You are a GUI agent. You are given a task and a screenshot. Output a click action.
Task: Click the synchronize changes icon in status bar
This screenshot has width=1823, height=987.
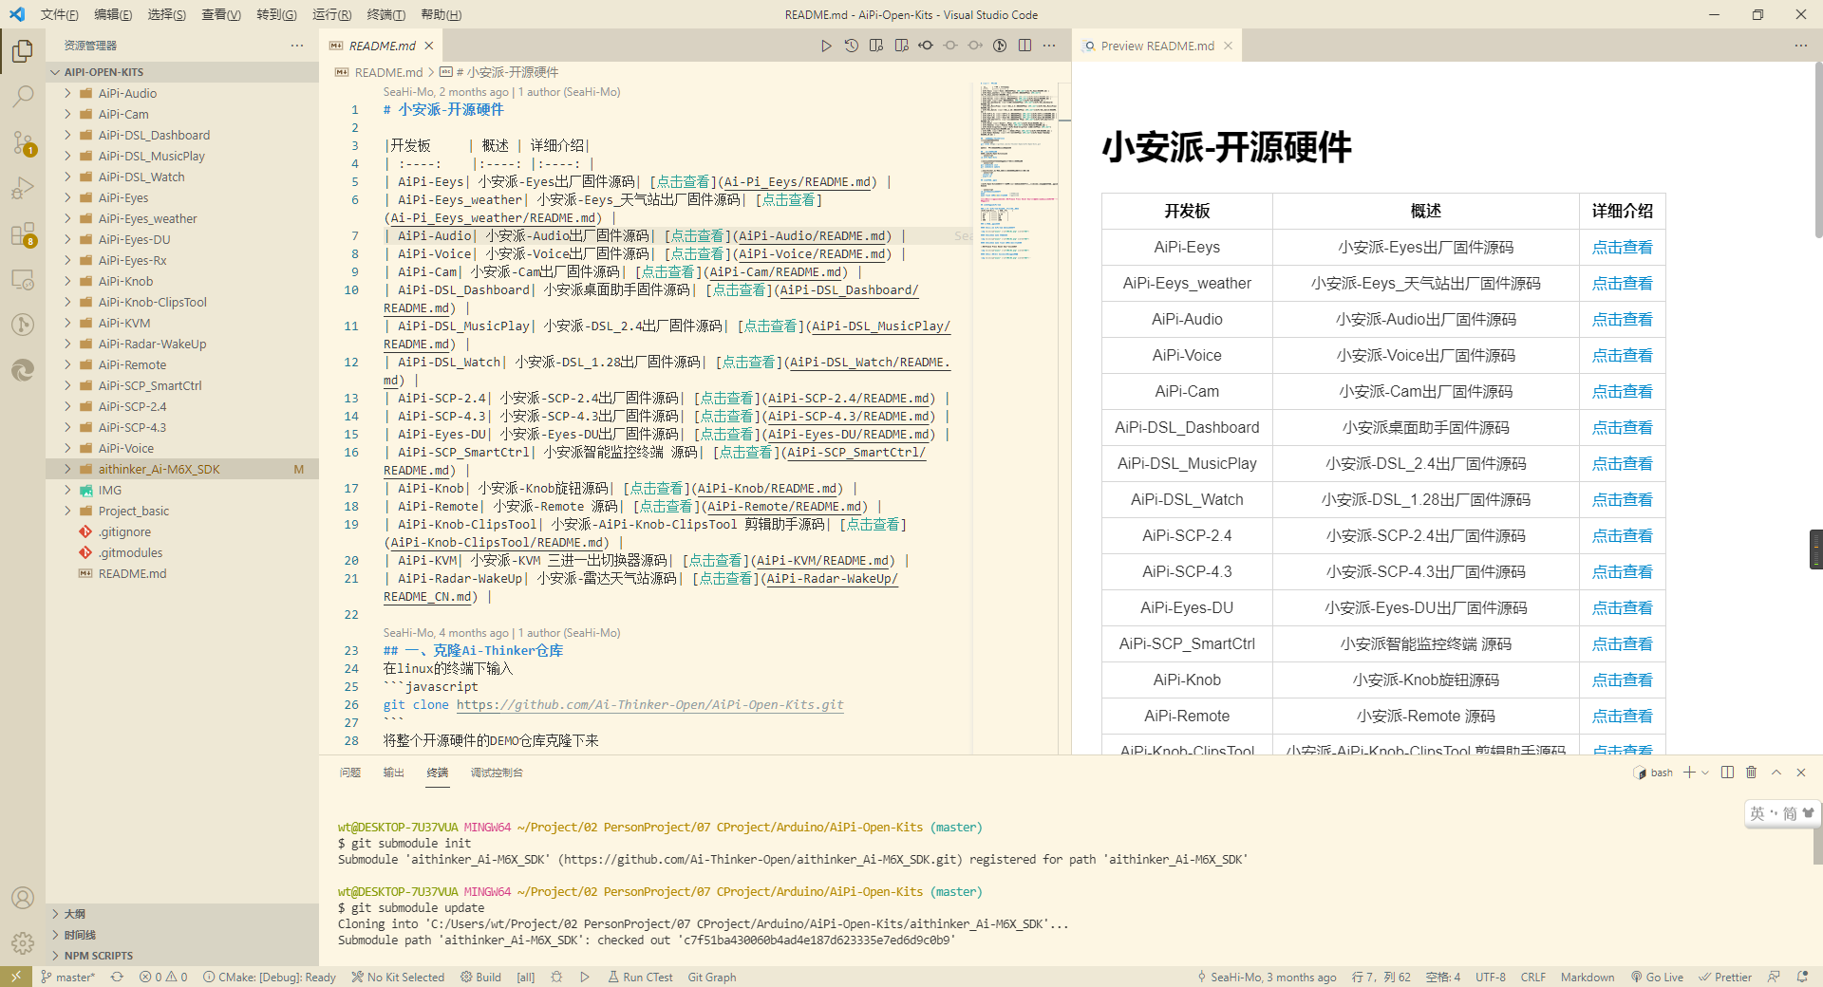[x=117, y=977]
